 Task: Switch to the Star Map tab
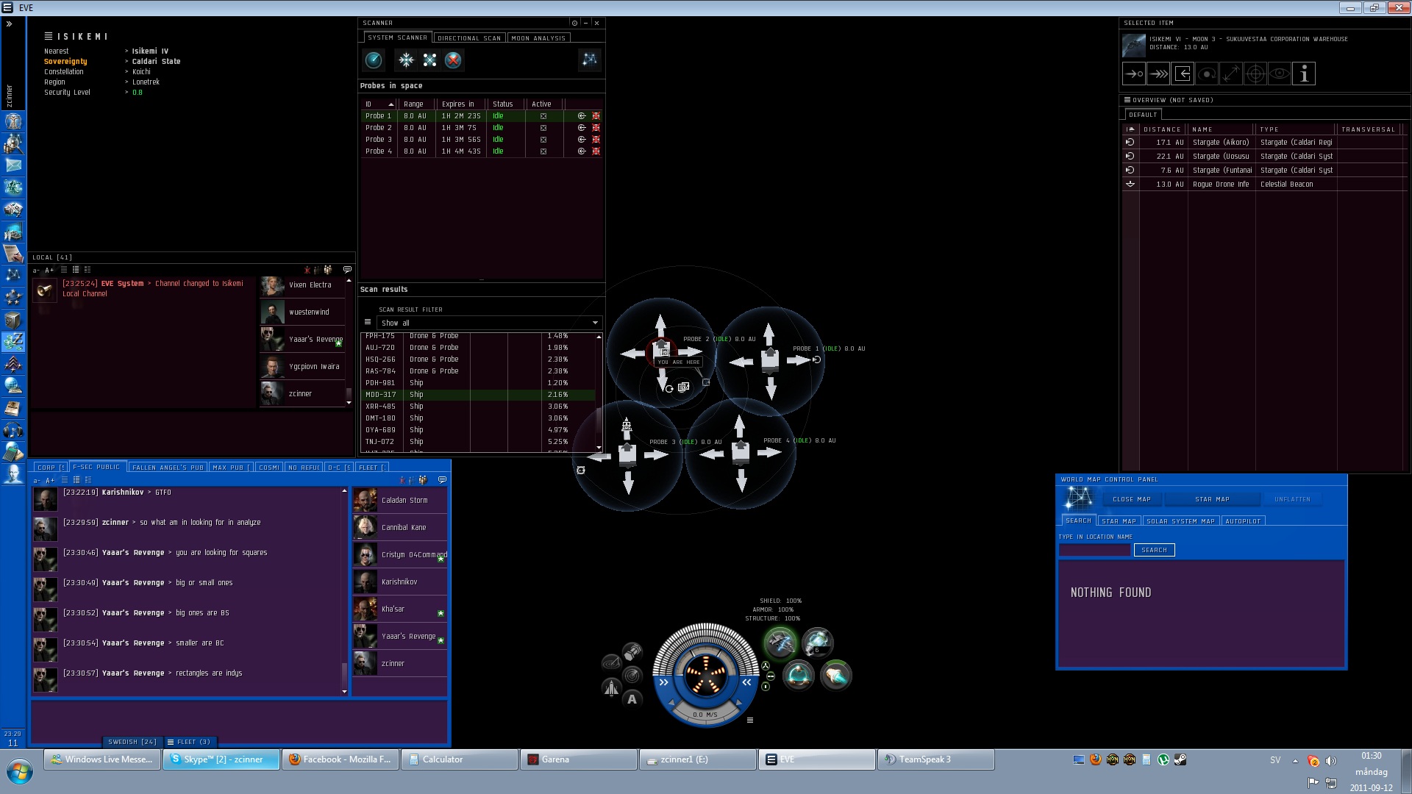1119,521
